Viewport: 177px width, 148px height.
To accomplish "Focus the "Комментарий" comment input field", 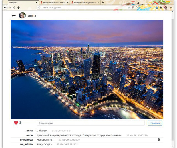I will (x=90, y=123).
